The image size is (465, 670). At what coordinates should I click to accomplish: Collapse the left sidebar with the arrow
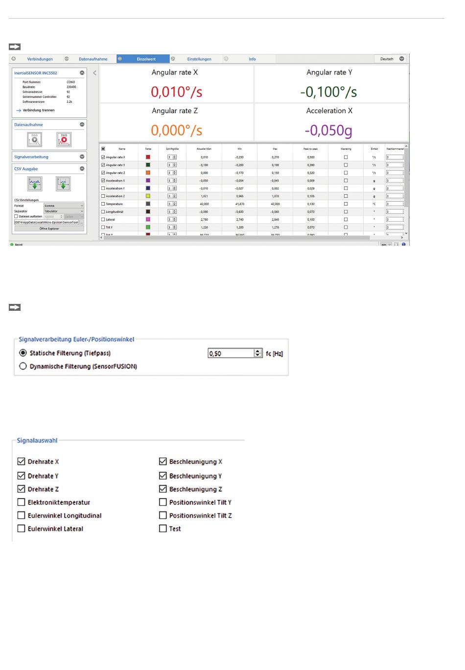coord(94,73)
